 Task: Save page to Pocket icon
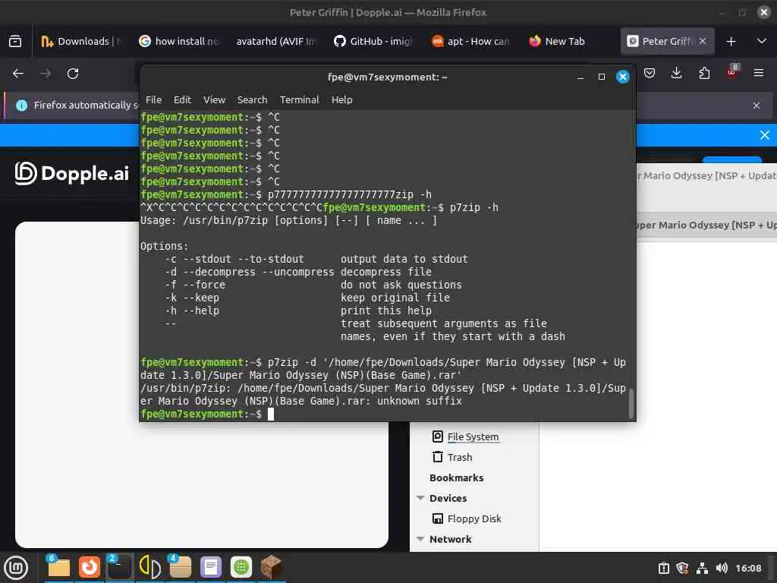coord(650,74)
